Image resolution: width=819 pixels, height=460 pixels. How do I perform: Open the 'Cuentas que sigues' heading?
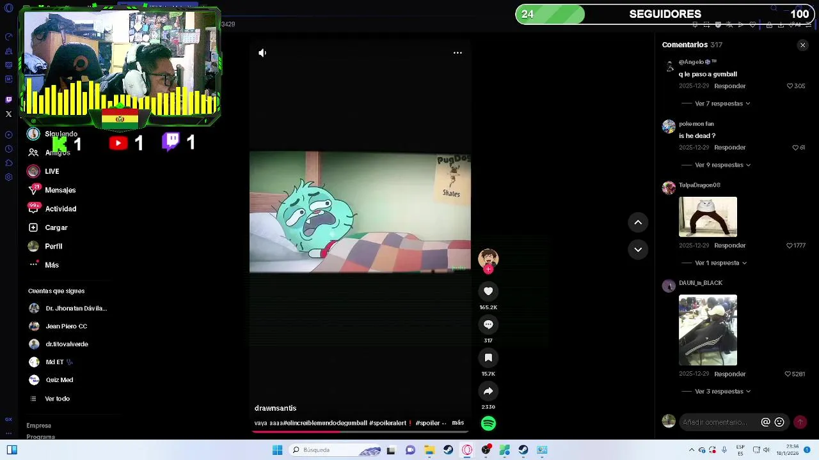pyautogui.click(x=56, y=291)
